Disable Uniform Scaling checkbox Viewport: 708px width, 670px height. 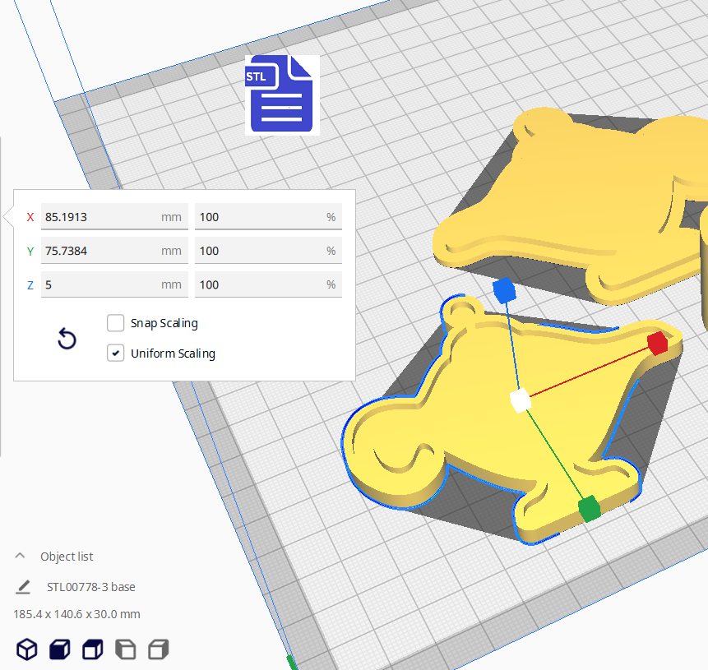pos(116,353)
